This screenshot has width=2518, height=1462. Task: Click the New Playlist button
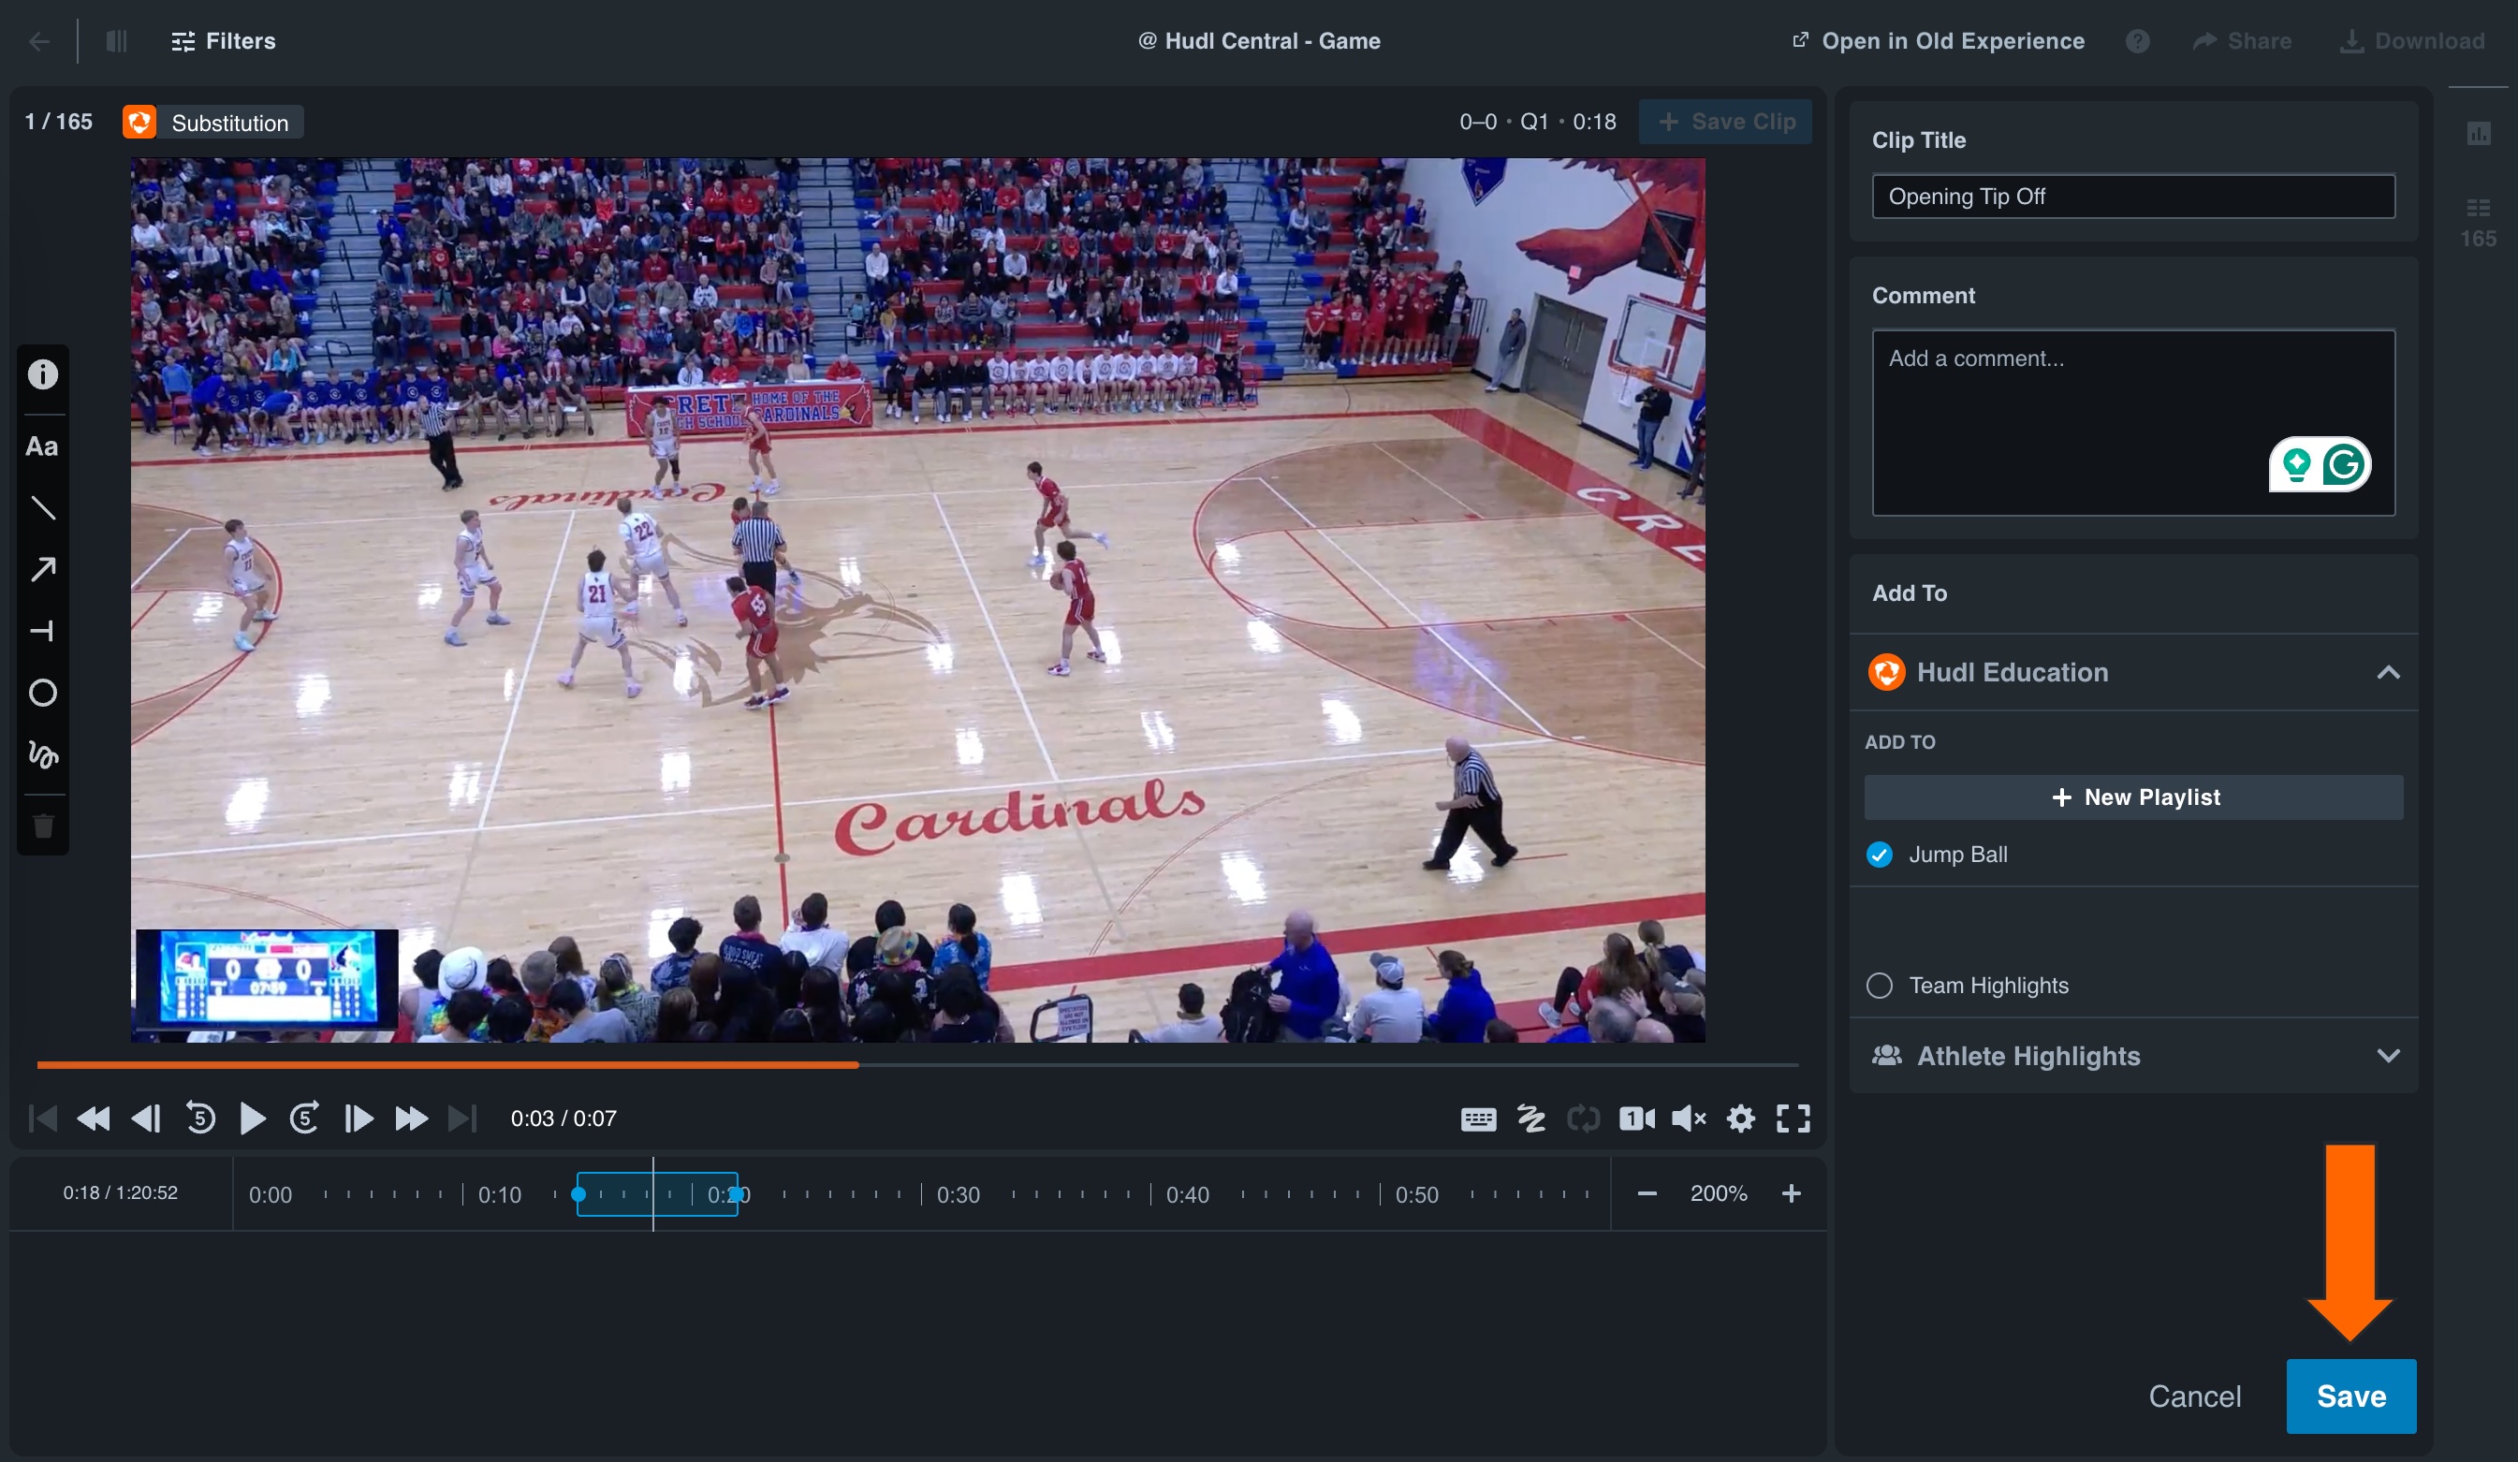(x=2132, y=797)
